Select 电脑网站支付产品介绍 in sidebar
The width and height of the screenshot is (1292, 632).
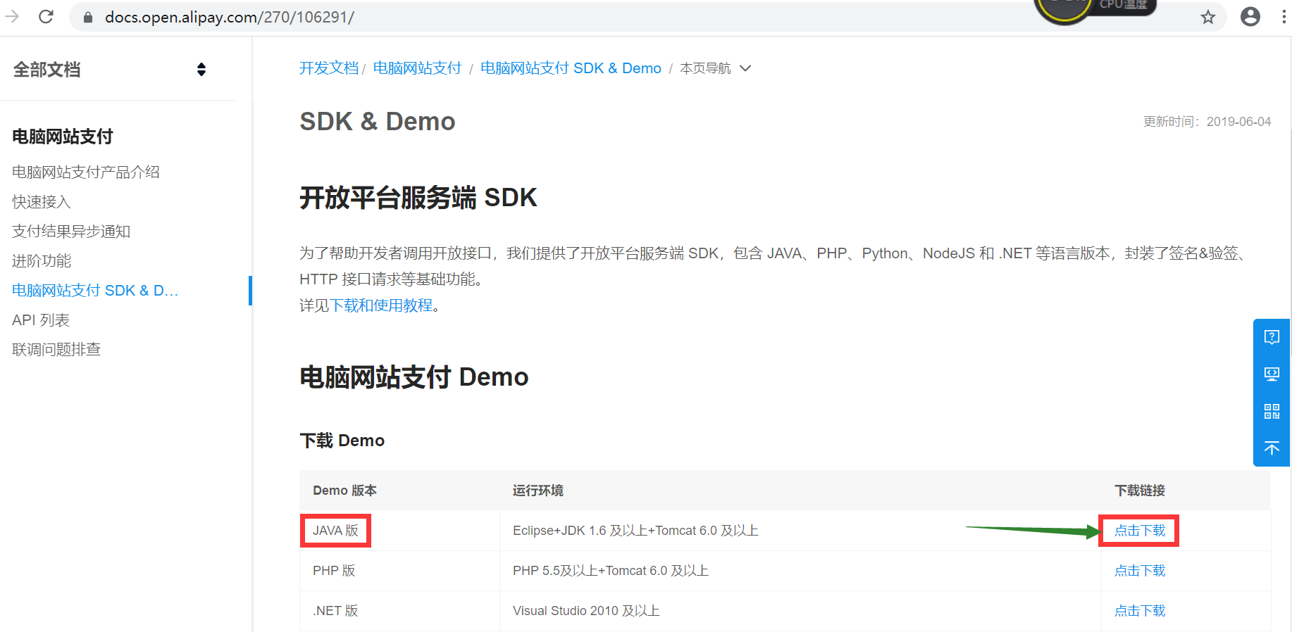86,172
